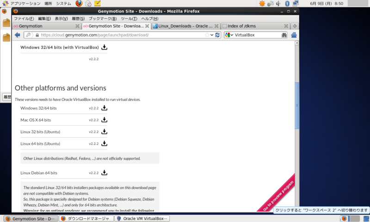
Task: Open the ヘルプ(H) menu
Action: click(x=149, y=18)
